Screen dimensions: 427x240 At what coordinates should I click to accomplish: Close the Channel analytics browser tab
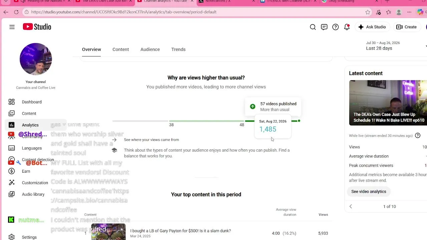[x=192, y=1]
